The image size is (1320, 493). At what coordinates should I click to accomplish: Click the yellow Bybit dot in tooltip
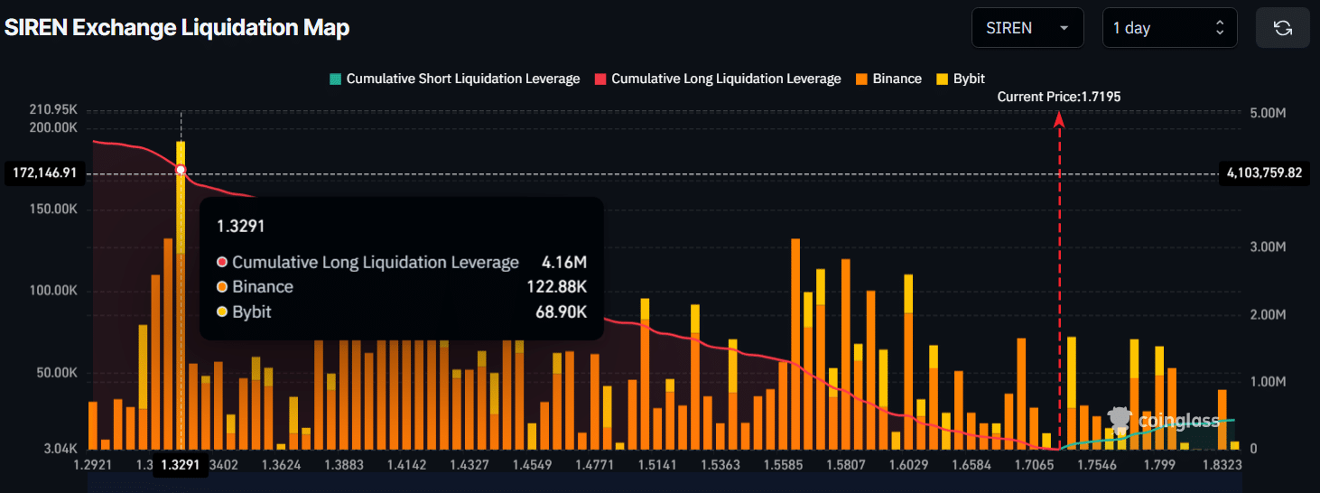click(x=222, y=312)
